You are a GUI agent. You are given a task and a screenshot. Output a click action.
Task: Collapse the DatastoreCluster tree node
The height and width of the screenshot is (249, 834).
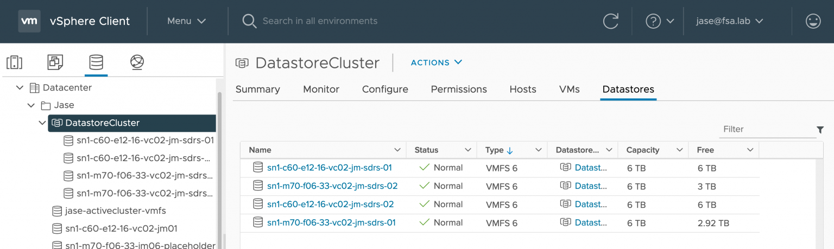[x=42, y=123]
